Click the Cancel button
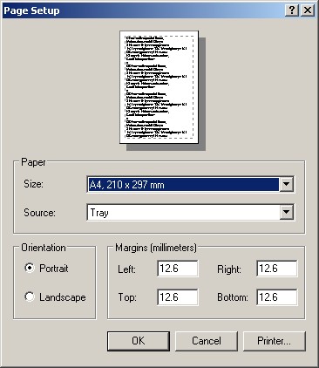The height and width of the screenshot is (368, 319). click(207, 341)
